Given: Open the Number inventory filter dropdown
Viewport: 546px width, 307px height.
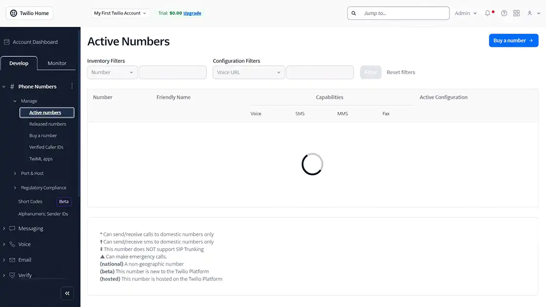Looking at the screenshot, I should pyautogui.click(x=112, y=73).
